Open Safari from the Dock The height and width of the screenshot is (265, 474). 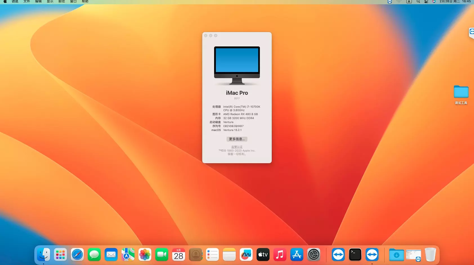pos(77,254)
